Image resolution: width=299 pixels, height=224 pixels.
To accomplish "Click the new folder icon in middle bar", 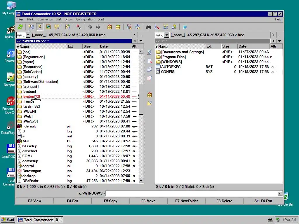I will 149,103.
